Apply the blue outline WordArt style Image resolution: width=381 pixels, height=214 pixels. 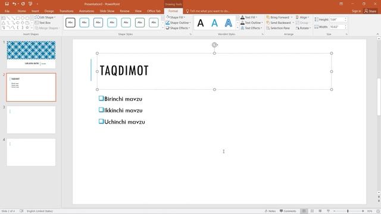pos(228,23)
